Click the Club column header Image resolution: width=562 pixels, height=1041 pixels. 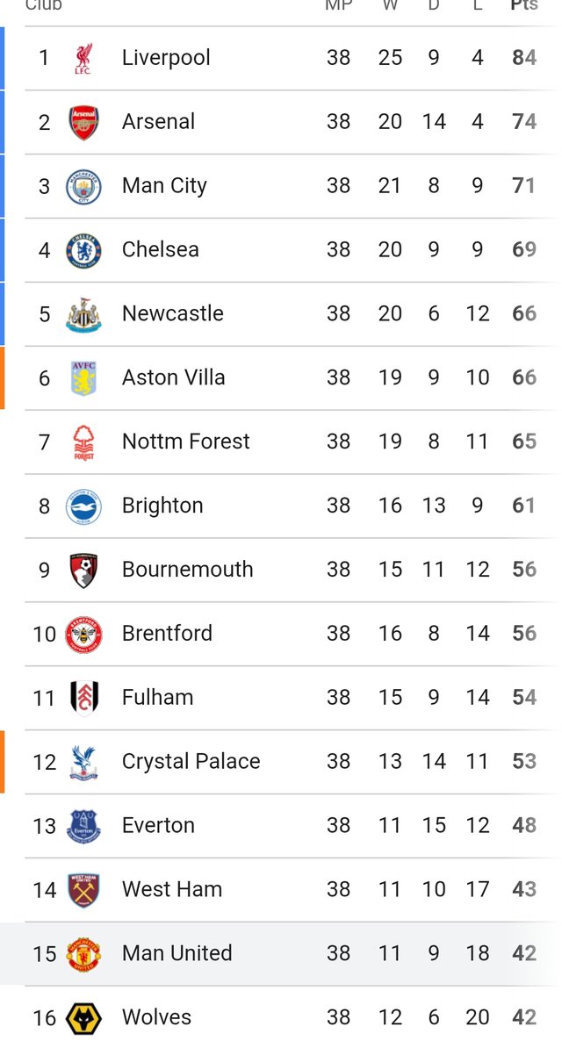click(x=43, y=5)
